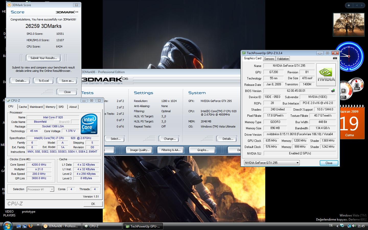The width and height of the screenshot is (368, 230).
Task: Click the sidebar next-page arrow
Action: tap(362, 5)
